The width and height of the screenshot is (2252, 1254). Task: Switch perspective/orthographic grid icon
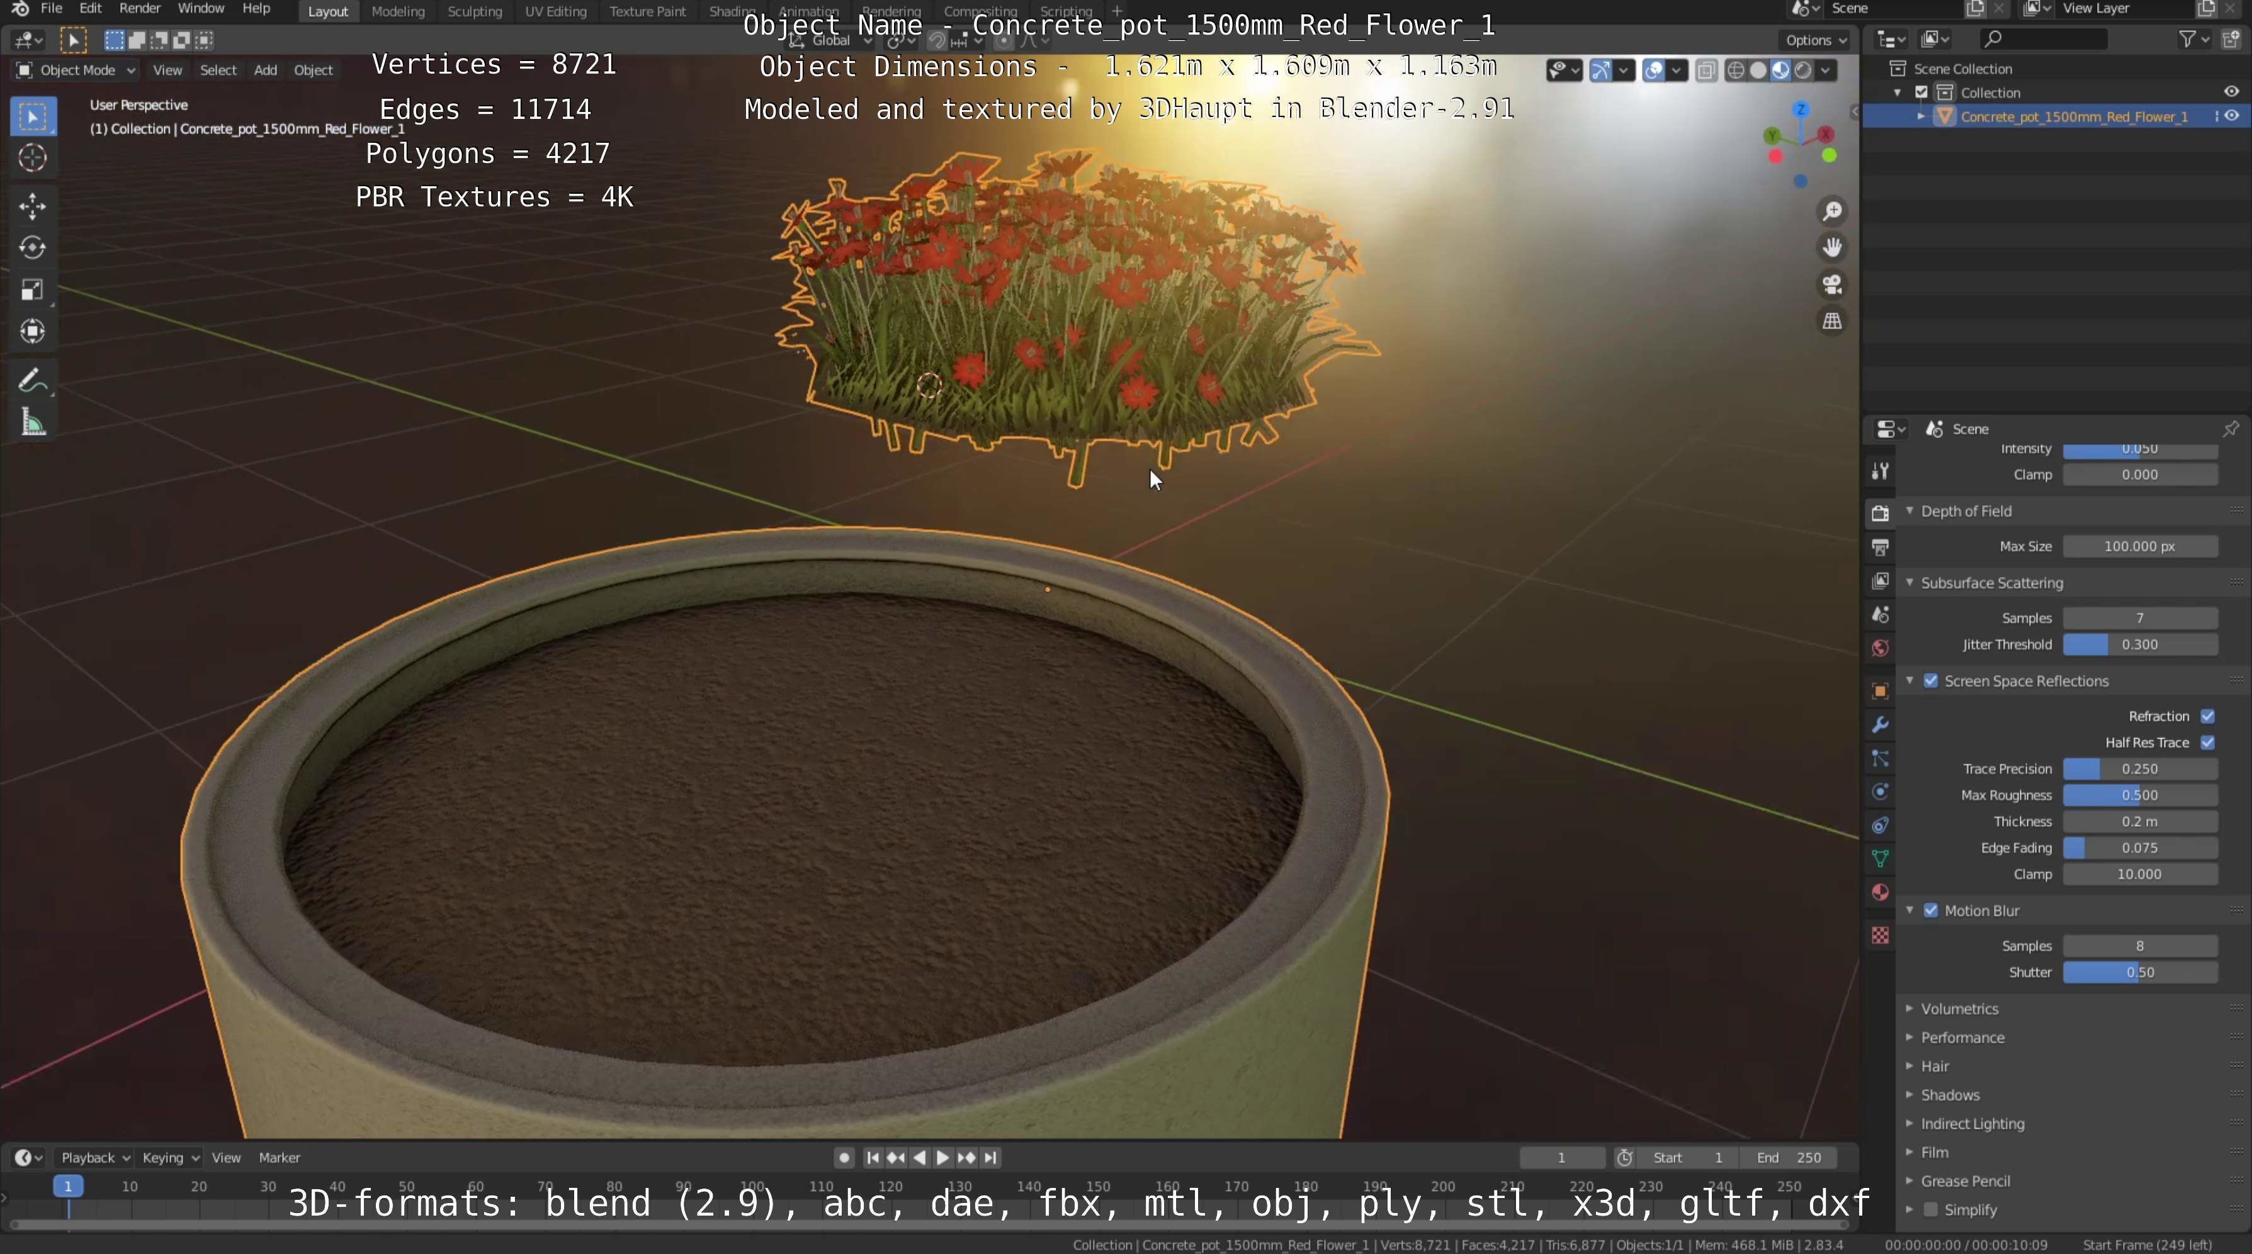1831,321
